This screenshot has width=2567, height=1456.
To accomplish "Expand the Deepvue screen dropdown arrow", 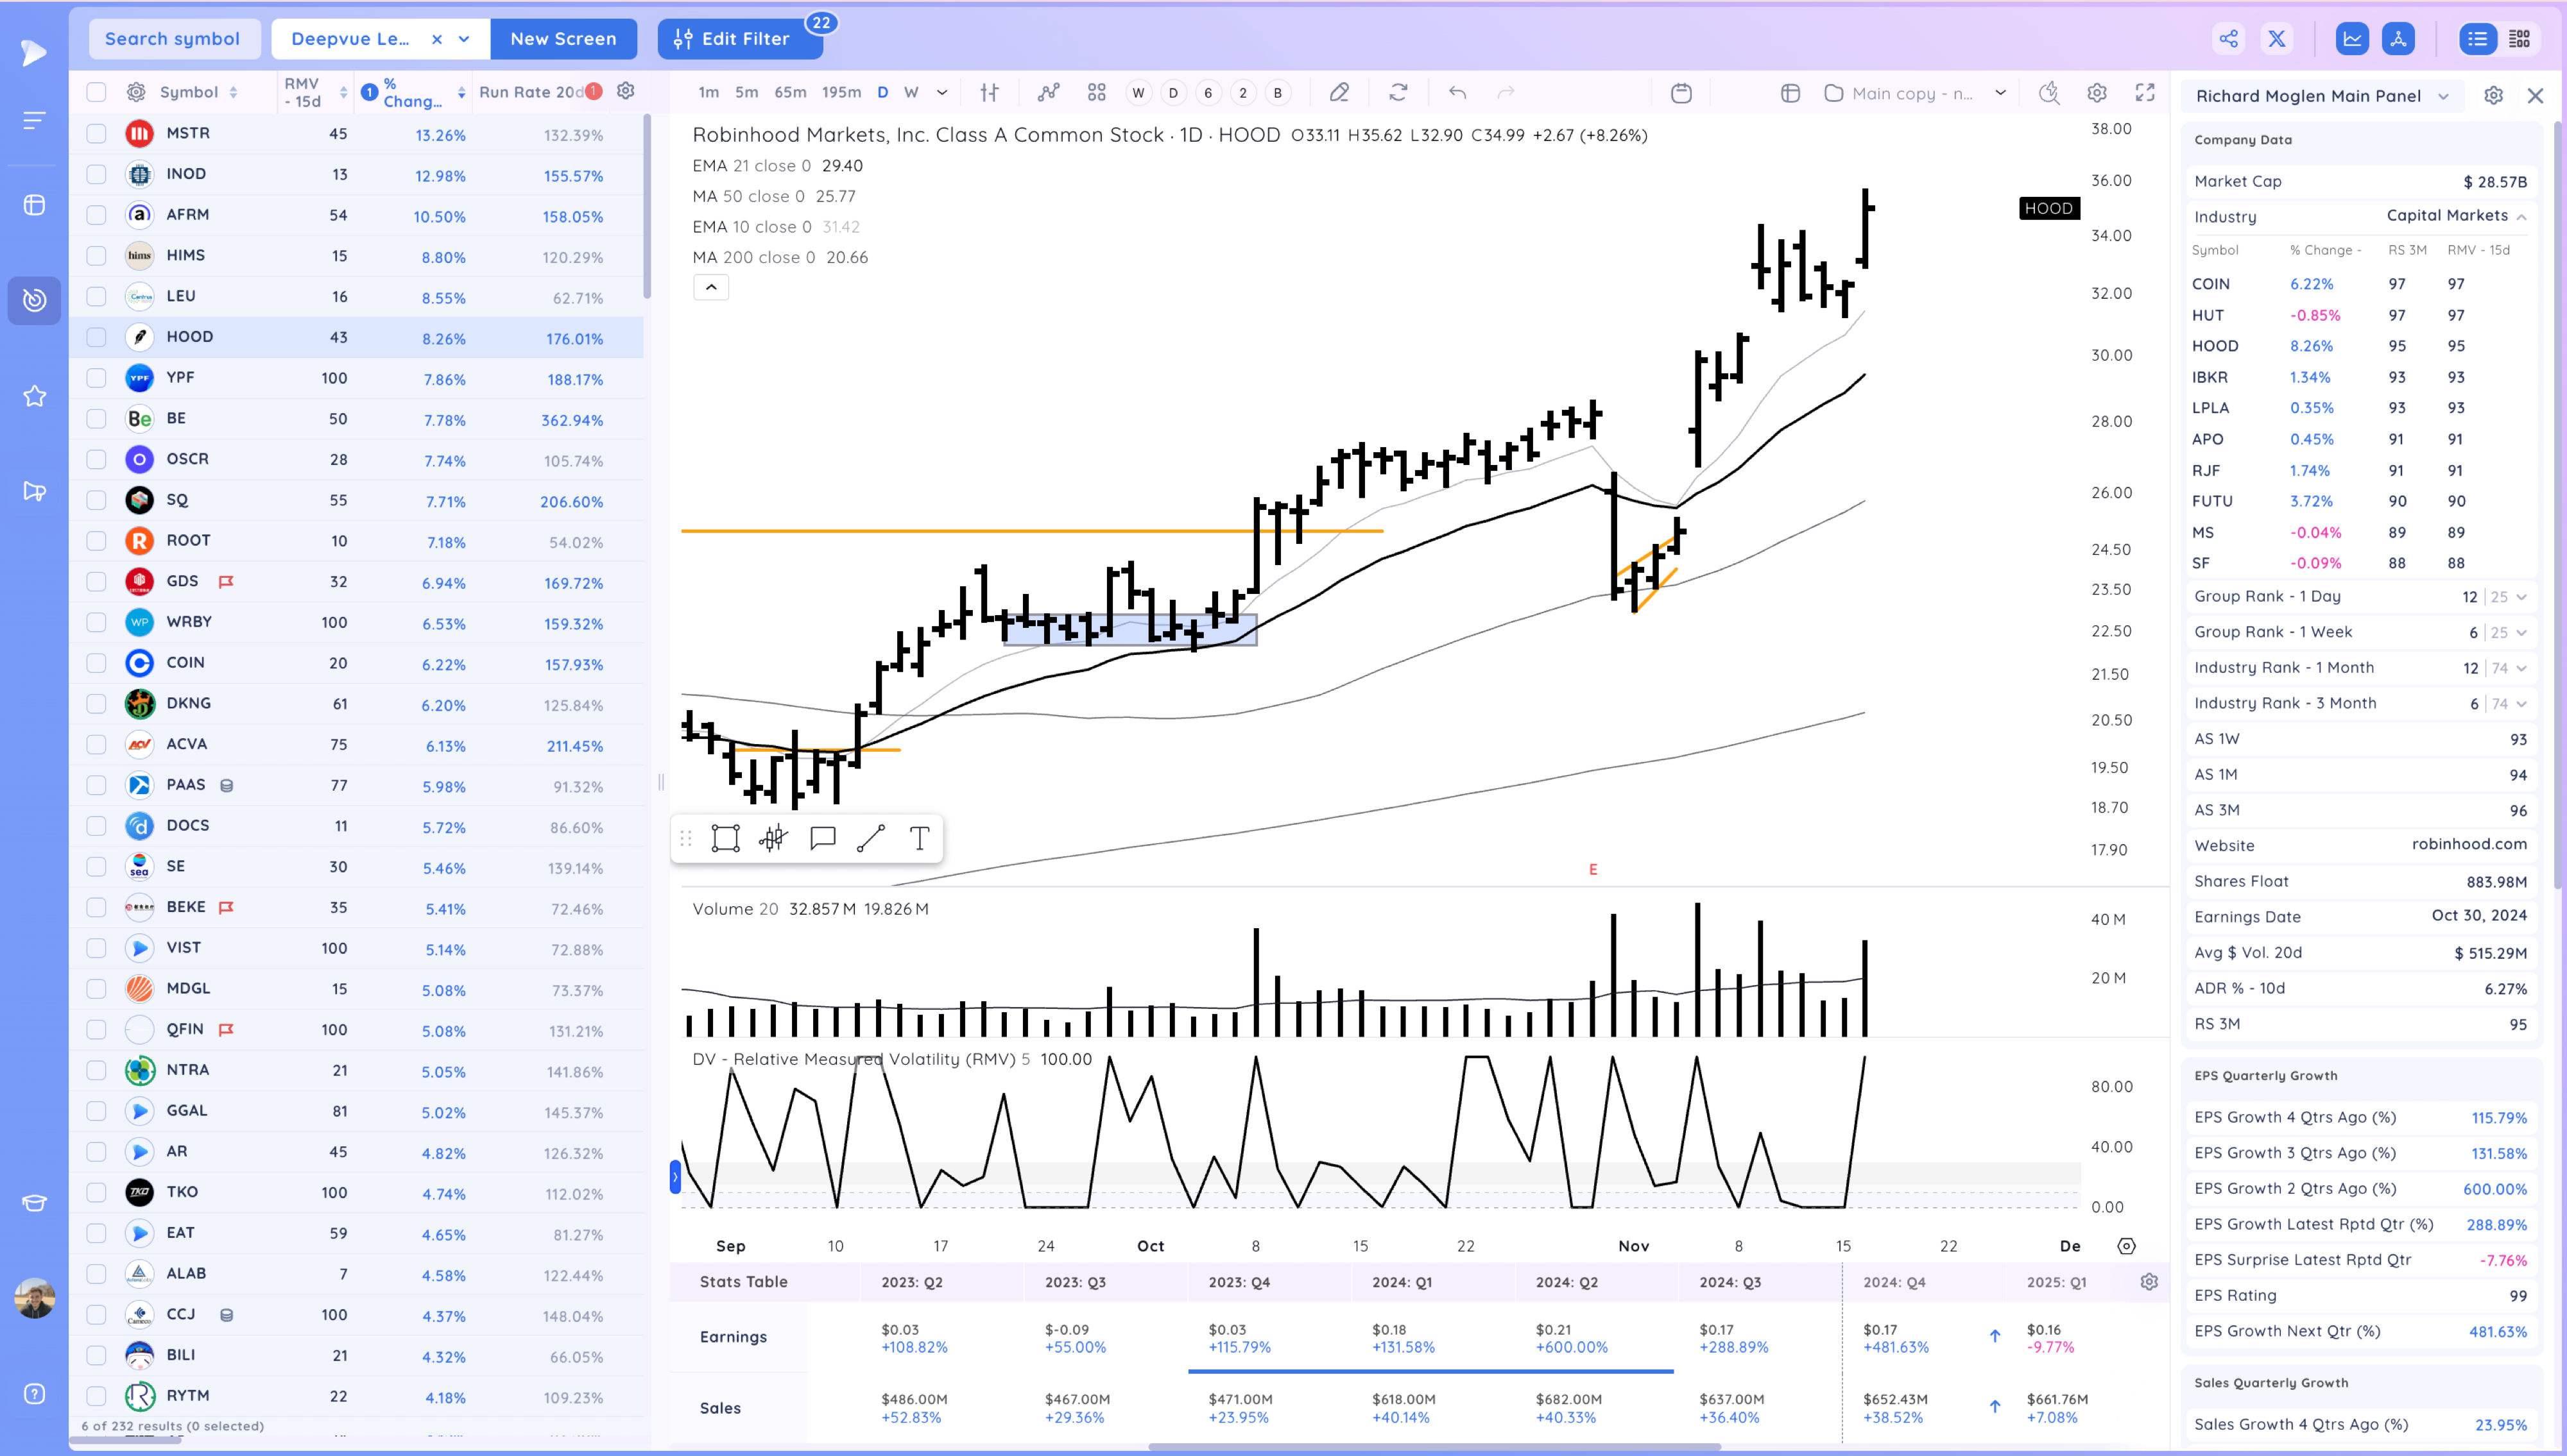I will 464,39.
